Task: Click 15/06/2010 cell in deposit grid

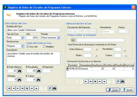Action: point(74,69)
